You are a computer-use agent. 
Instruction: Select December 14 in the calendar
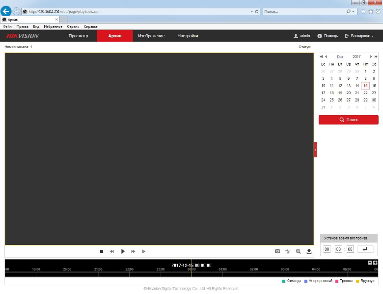(357, 86)
